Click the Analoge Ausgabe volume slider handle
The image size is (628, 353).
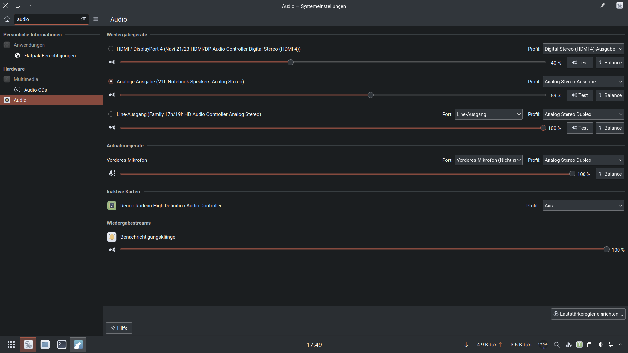[x=370, y=95]
